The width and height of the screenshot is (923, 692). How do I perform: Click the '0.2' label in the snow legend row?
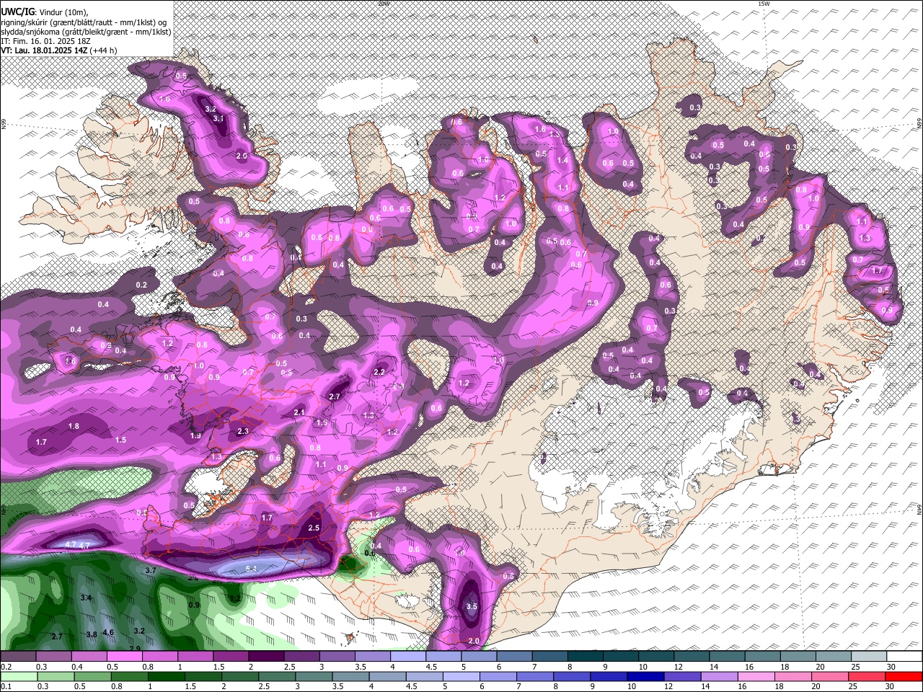(6, 667)
